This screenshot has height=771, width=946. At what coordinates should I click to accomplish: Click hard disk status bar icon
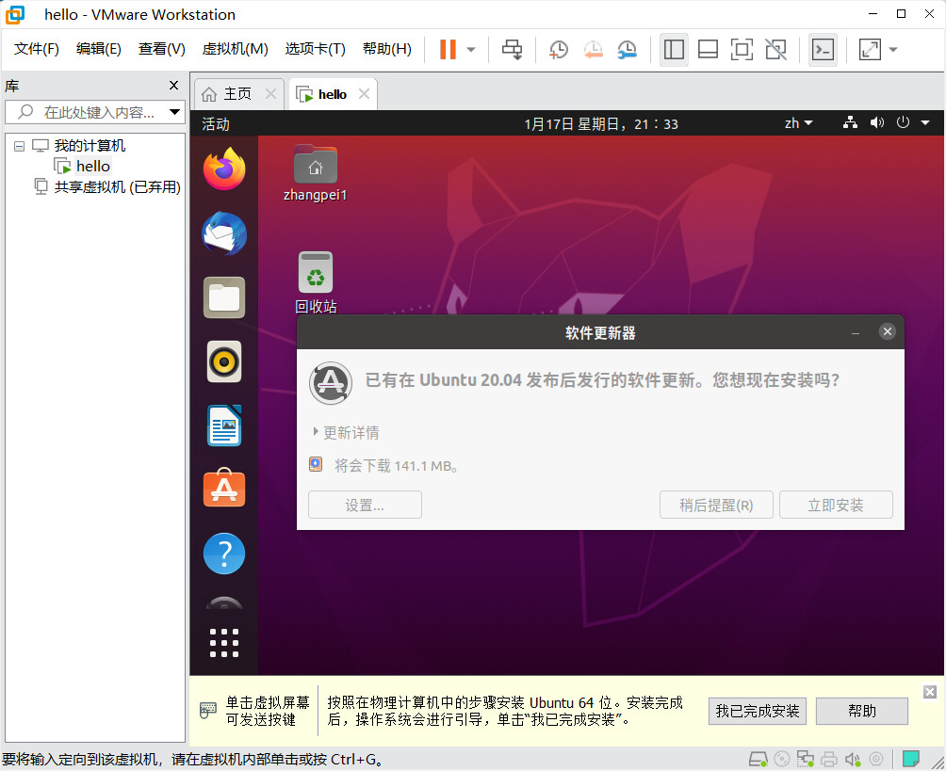pos(758,759)
